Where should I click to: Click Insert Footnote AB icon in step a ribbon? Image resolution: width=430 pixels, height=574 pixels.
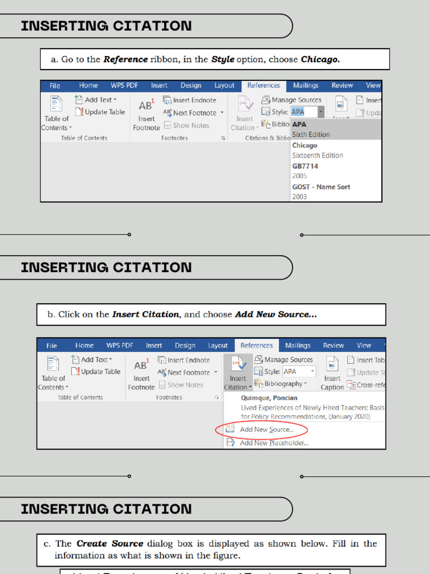[146, 105]
